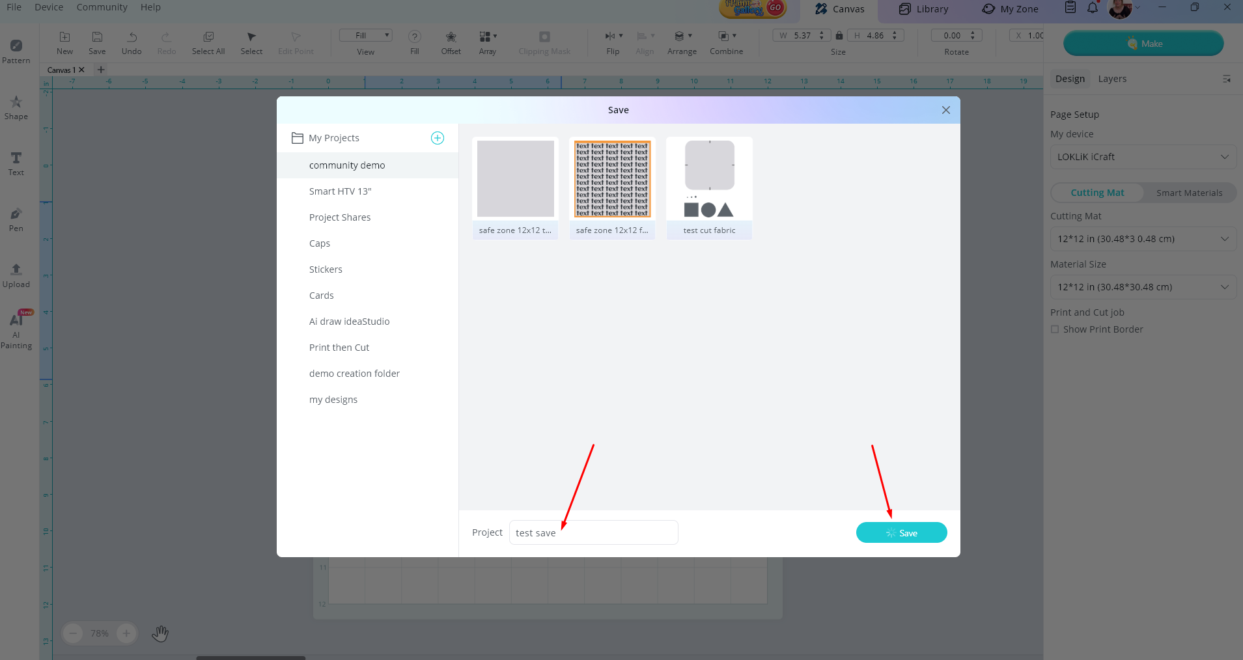Expand the My device dropdown
The height and width of the screenshot is (660, 1243).
click(x=1143, y=157)
